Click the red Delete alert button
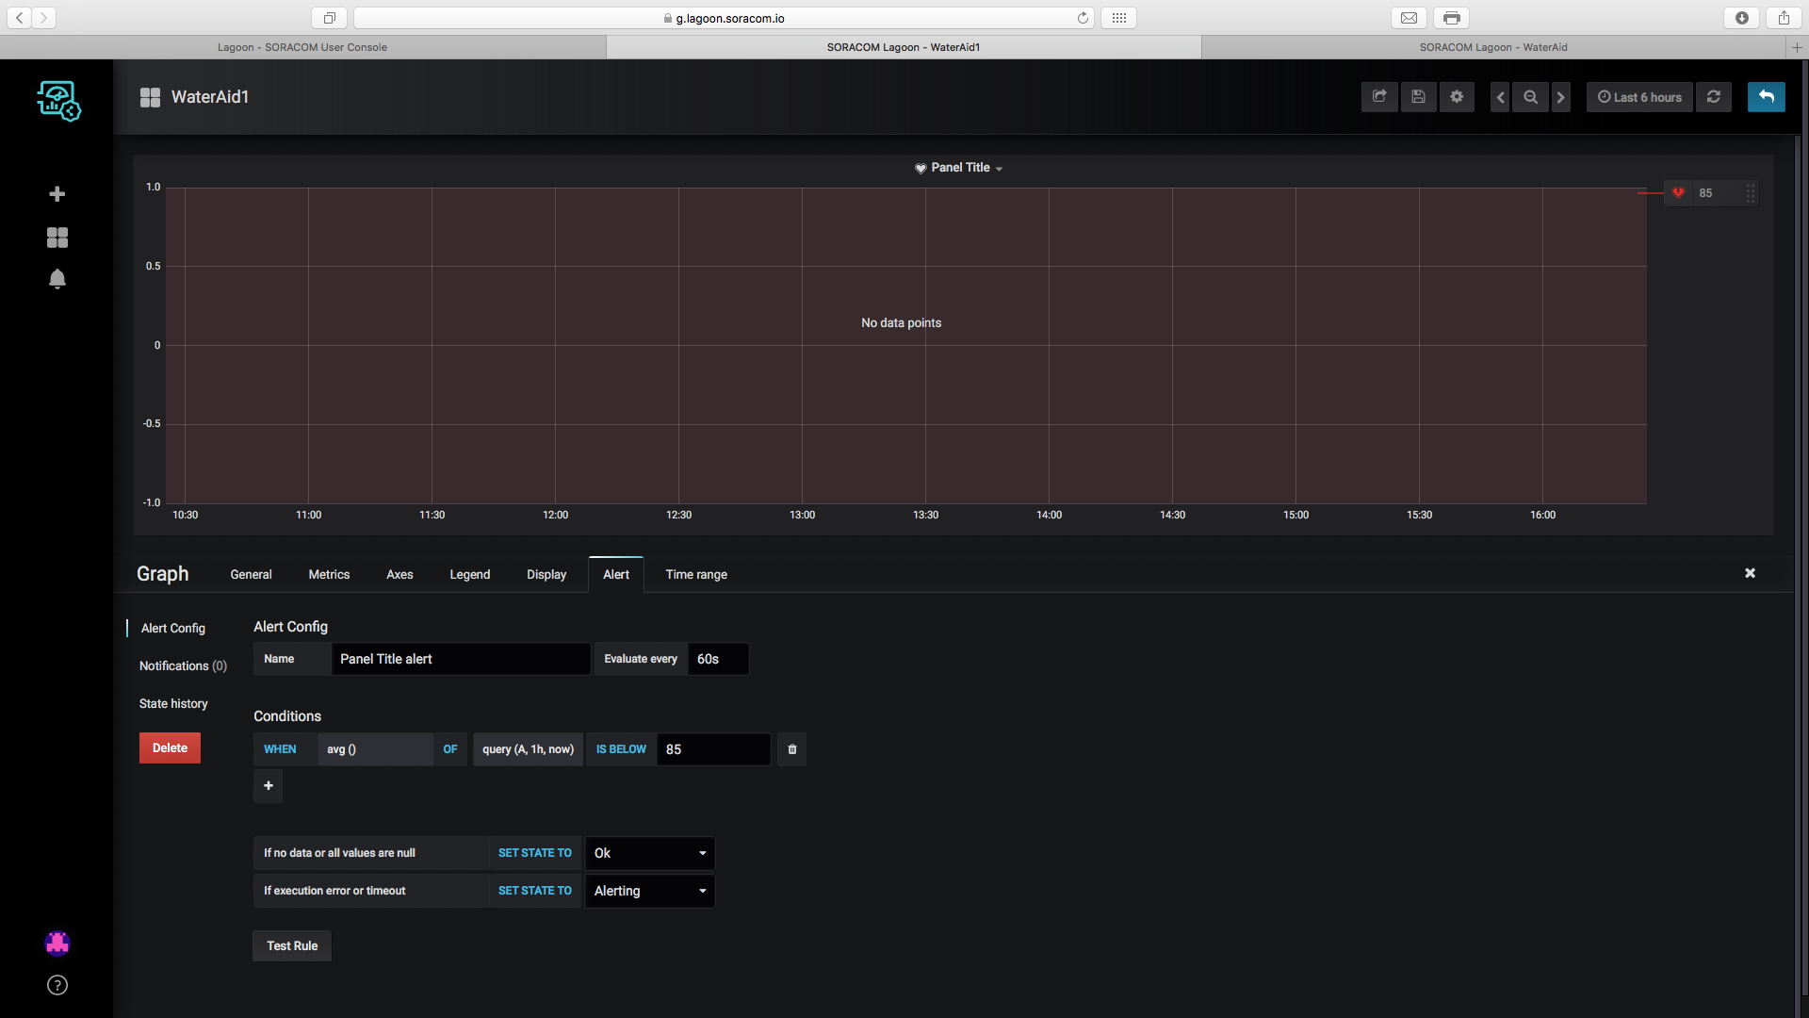 [170, 747]
